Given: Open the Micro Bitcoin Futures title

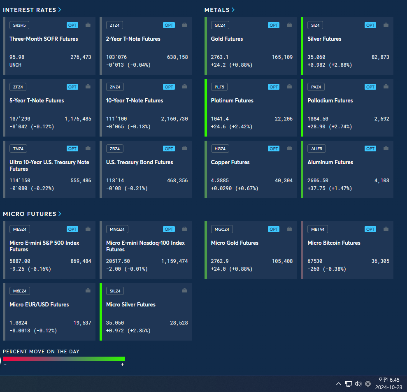Looking at the screenshot, I should [334, 243].
